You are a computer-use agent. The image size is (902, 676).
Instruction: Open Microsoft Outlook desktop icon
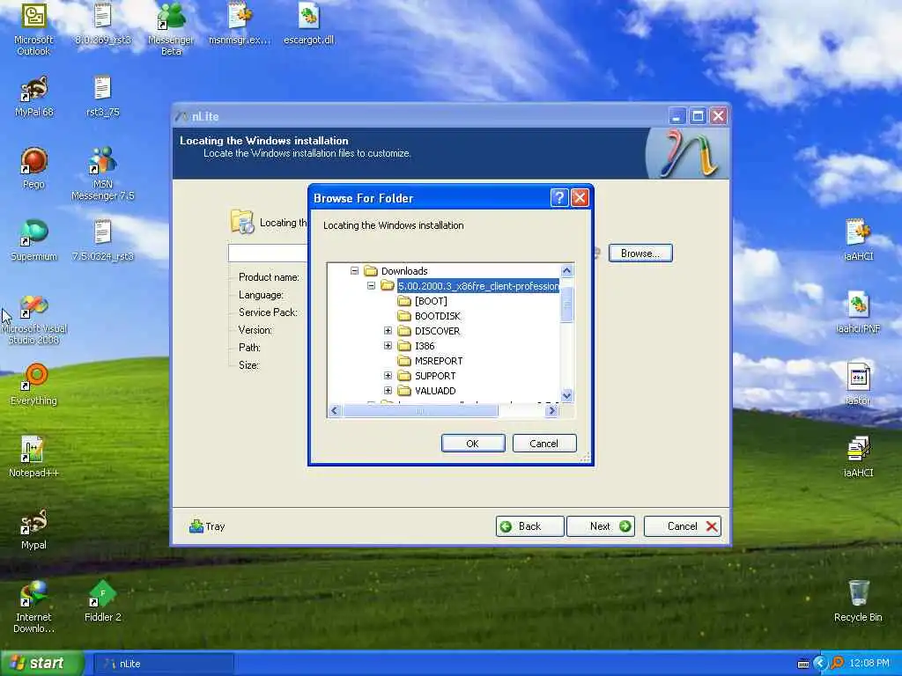click(33, 29)
